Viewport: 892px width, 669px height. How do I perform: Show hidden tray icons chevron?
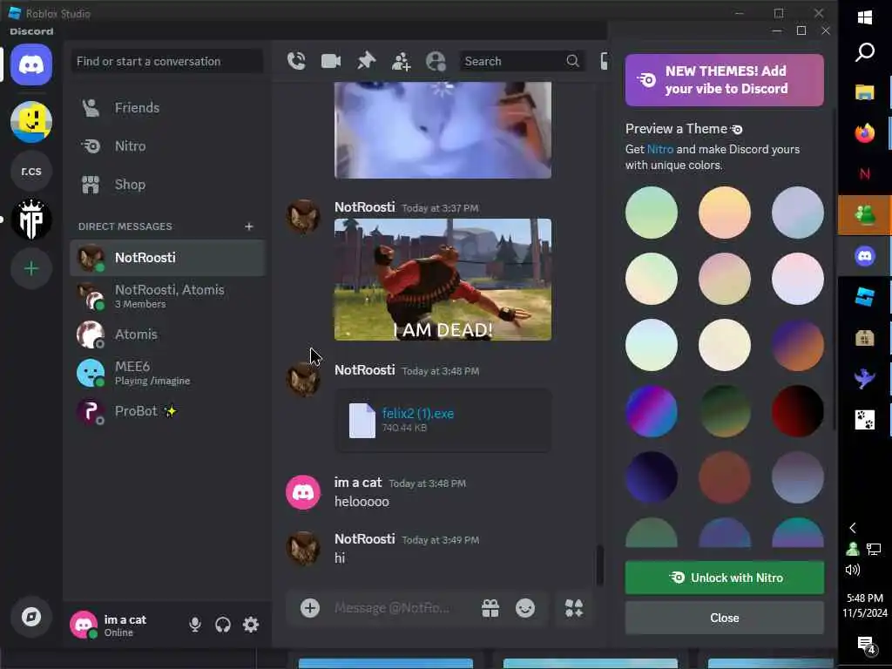pos(852,528)
